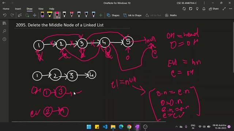234x131 pixels.
Task: Click the microphone tray icon
Action: pyautogui.click(x=186, y=127)
